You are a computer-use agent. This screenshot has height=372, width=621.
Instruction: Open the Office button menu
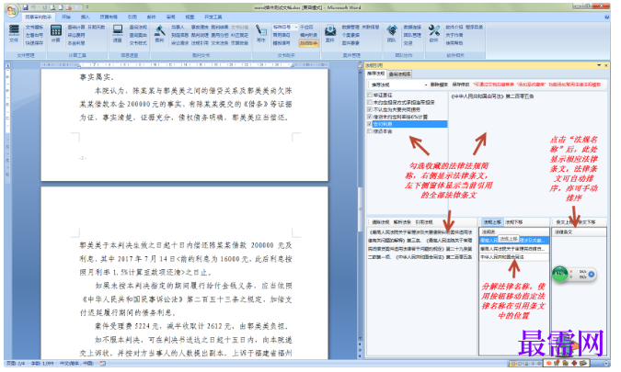[12, 11]
